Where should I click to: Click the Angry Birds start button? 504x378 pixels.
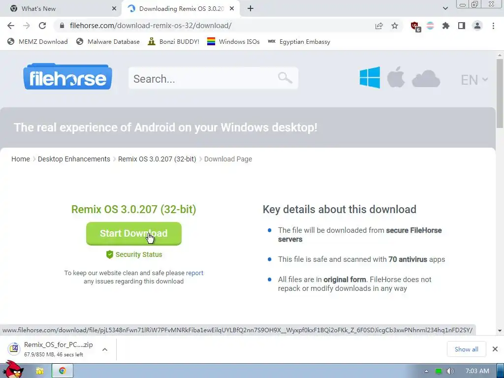click(x=13, y=369)
